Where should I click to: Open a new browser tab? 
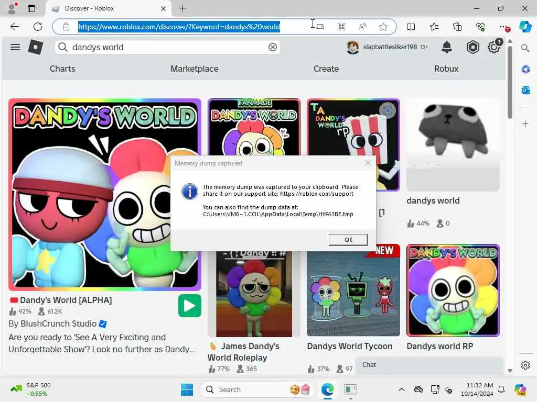click(183, 8)
